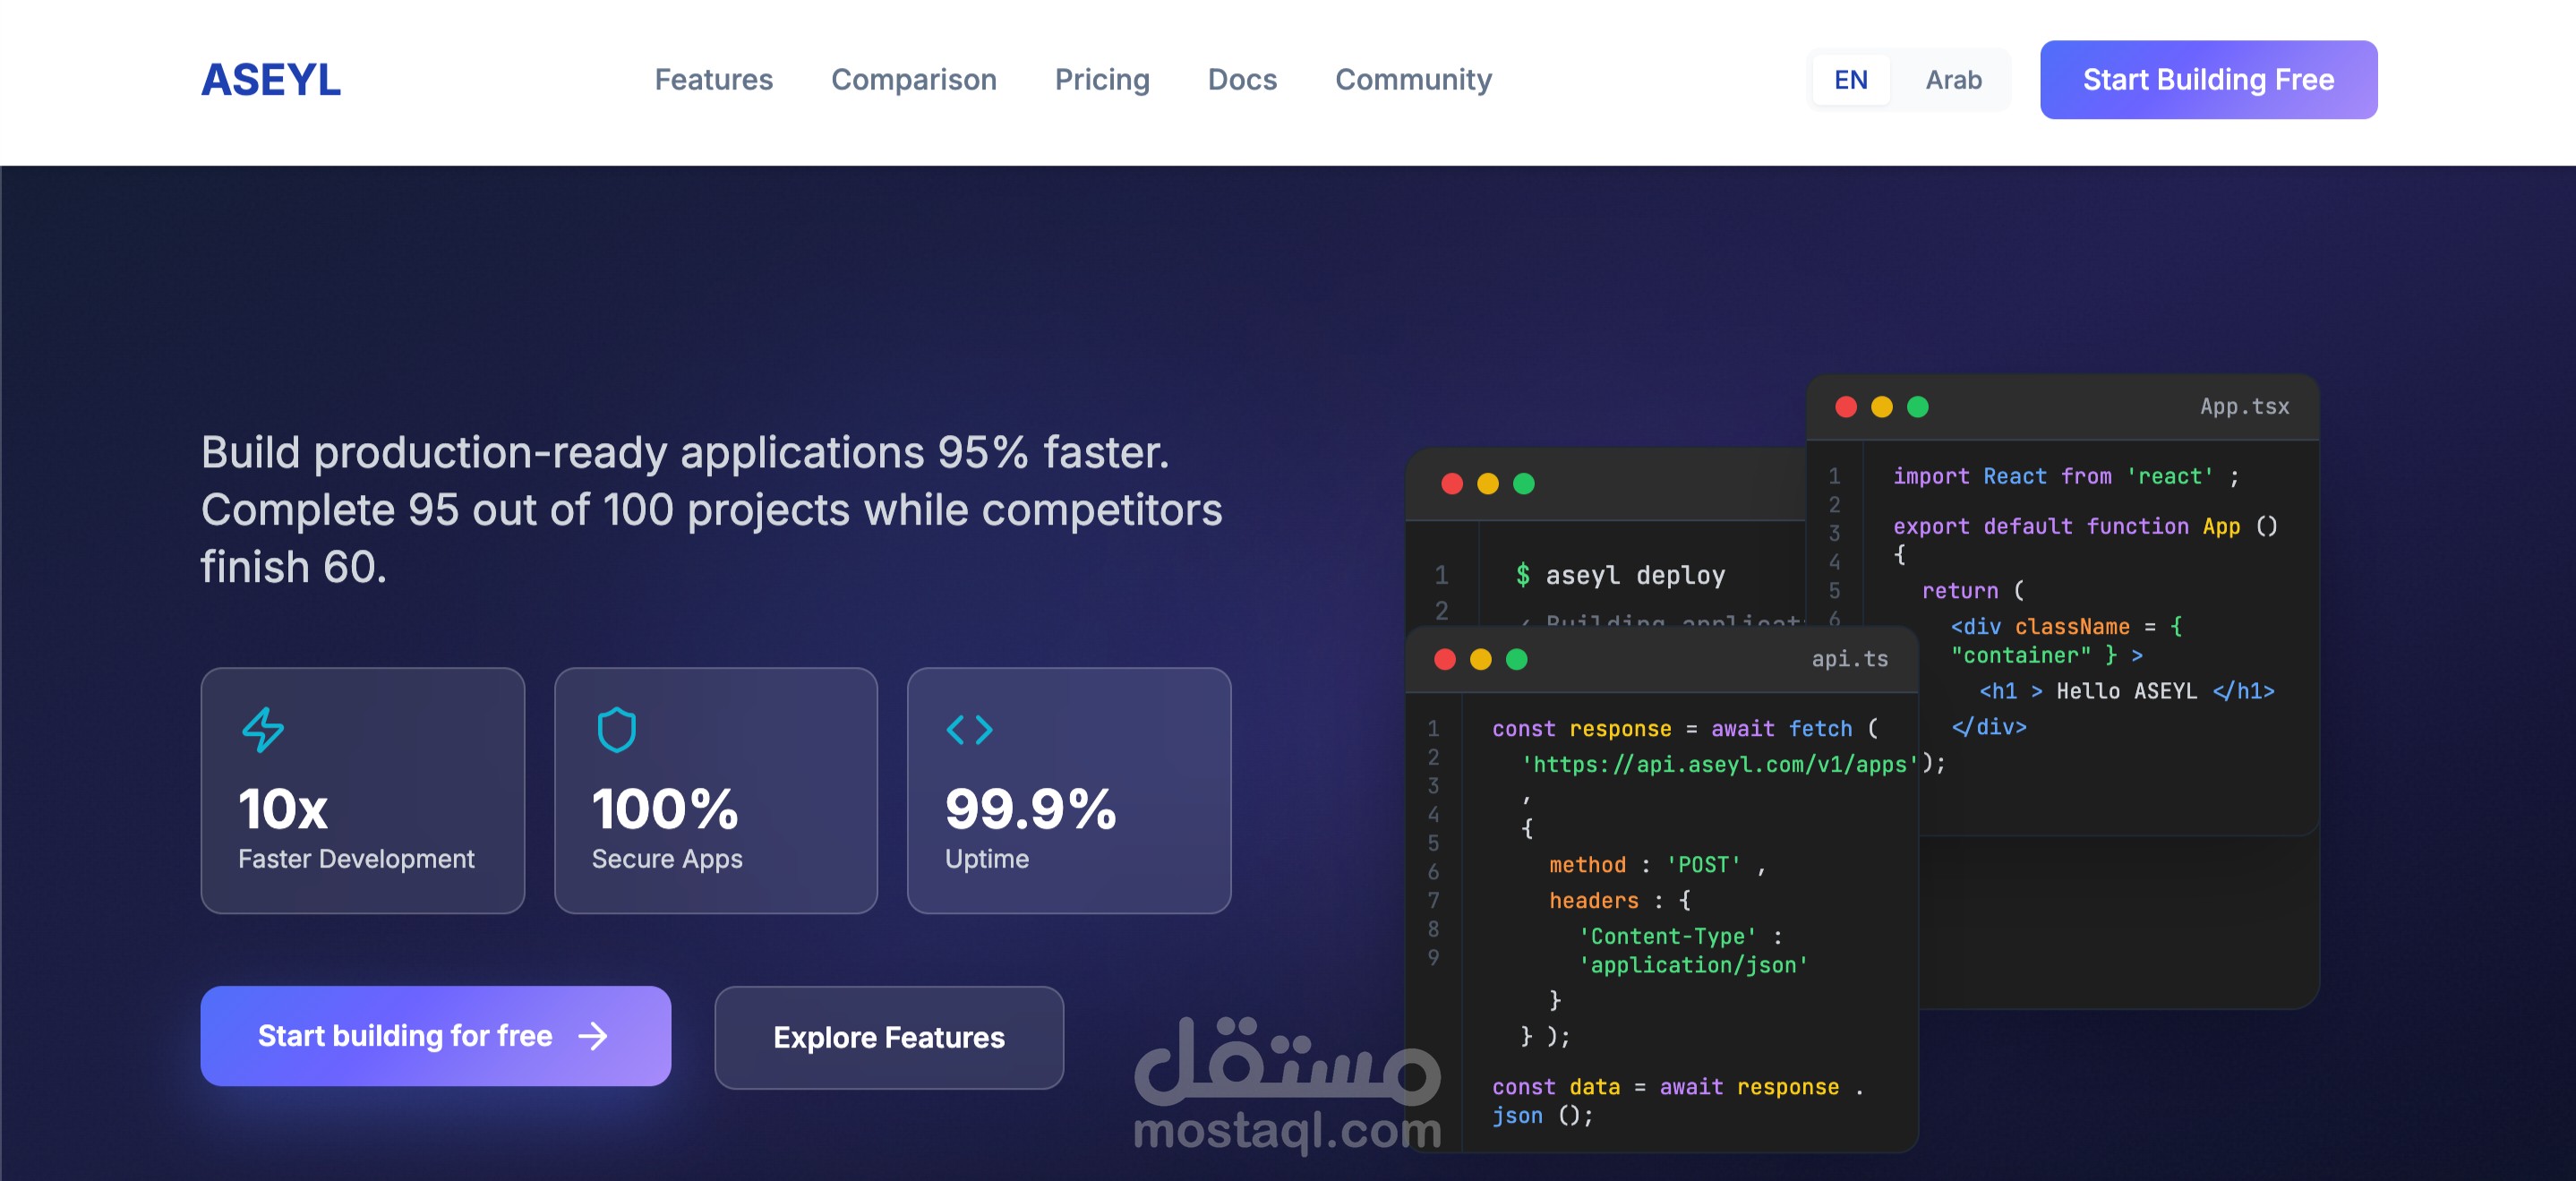The width and height of the screenshot is (2576, 1181).
Task: Click the ASEYL logo in the navbar
Action: click(x=271, y=80)
